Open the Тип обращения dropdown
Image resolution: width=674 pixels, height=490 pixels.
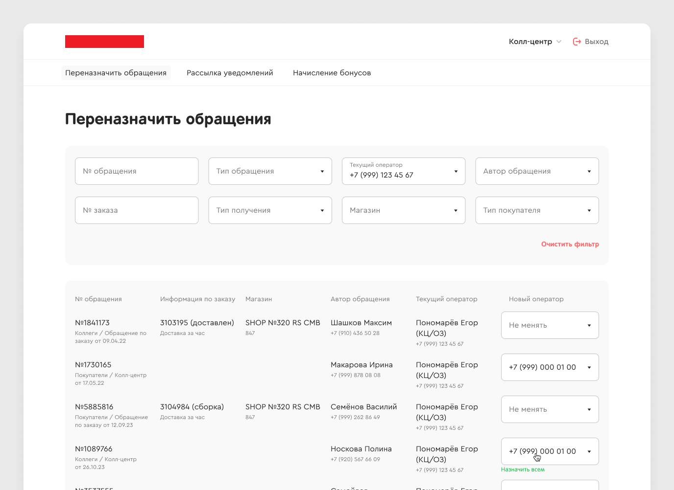pyautogui.click(x=270, y=171)
